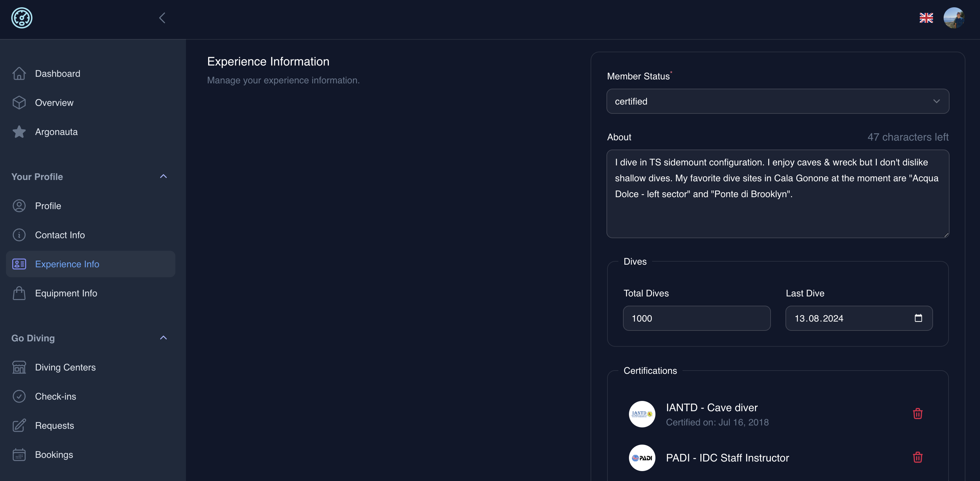Collapse the Your Profile section
Screen dimensions: 980x481
163,176
